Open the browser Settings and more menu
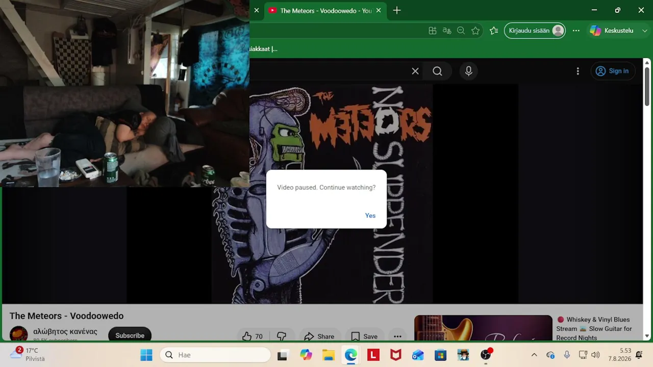 576,31
